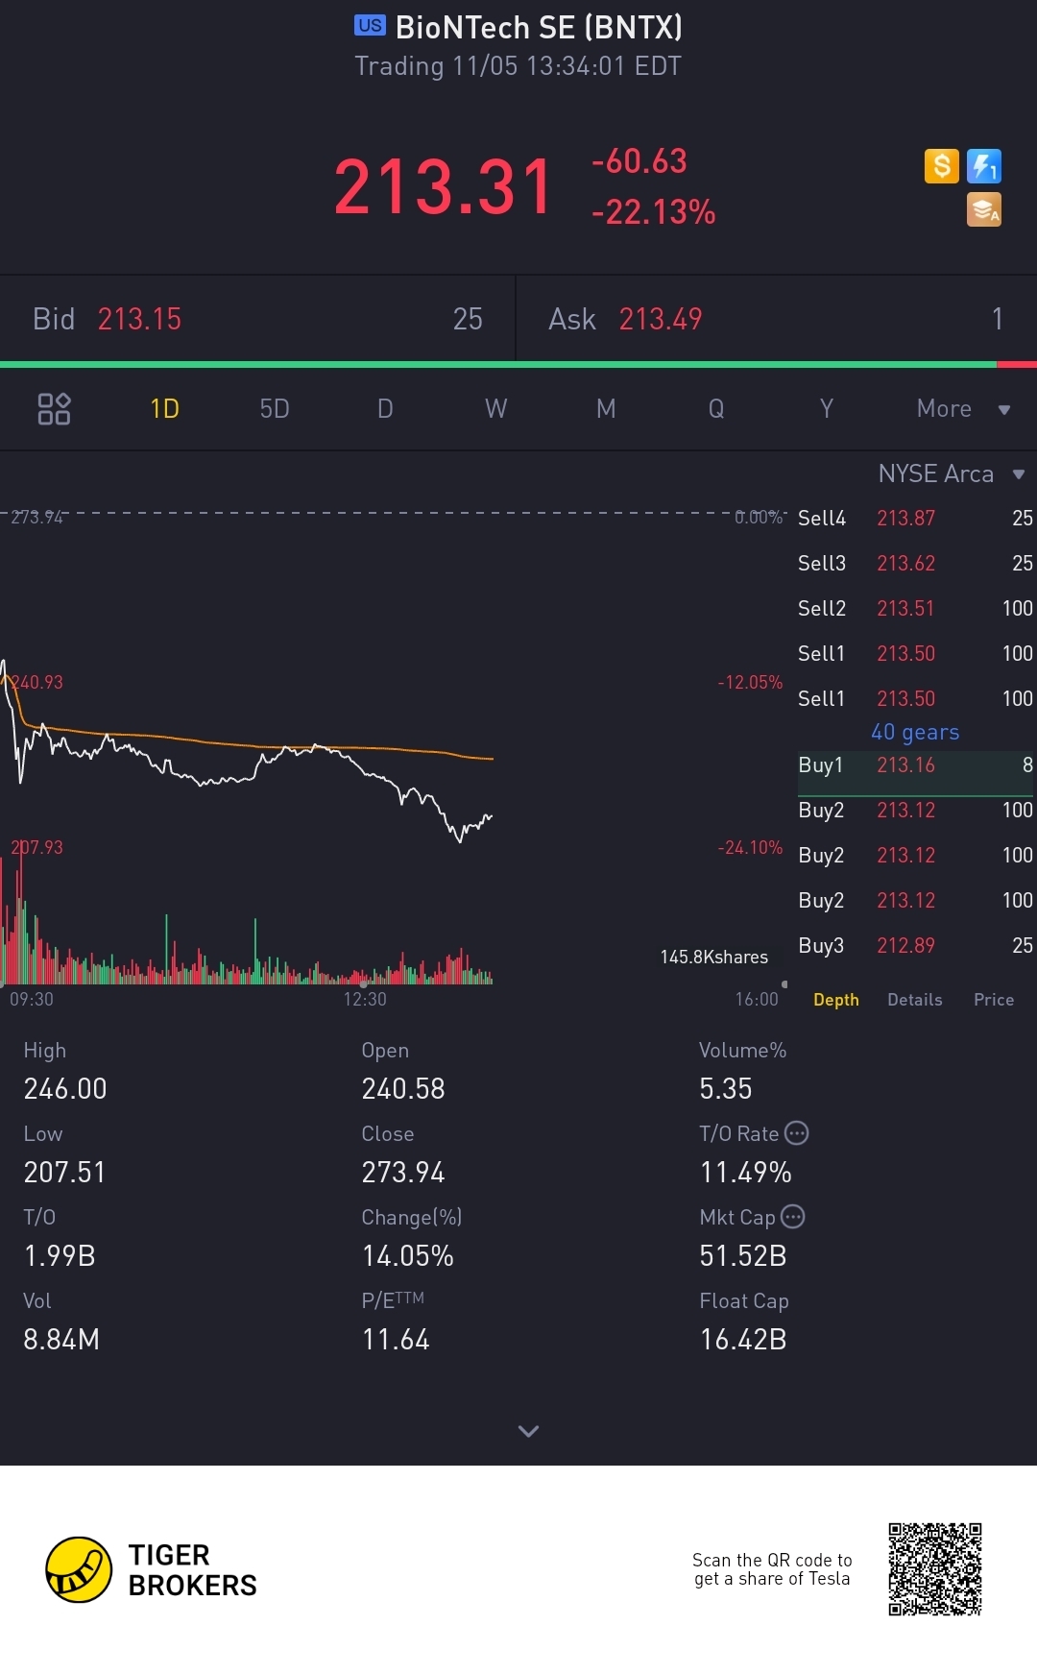Collapse the stats panel with the down chevron

click(528, 1431)
